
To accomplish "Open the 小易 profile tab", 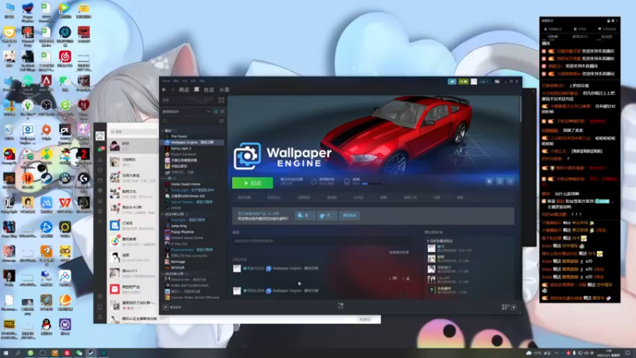I will coord(224,90).
